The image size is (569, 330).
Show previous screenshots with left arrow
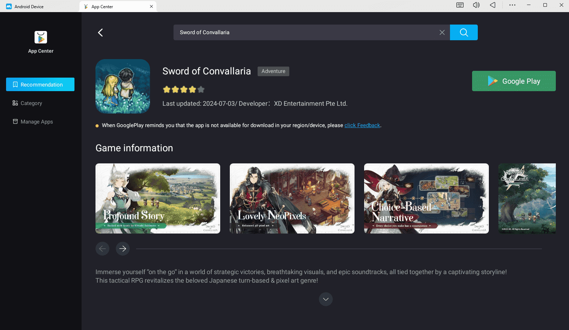(102, 248)
